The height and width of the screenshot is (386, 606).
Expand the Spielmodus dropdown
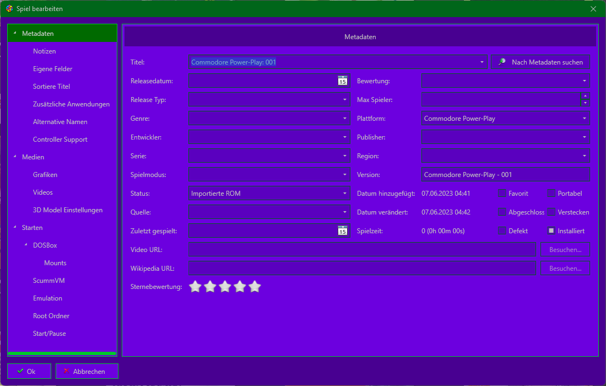pyautogui.click(x=345, y=175)
